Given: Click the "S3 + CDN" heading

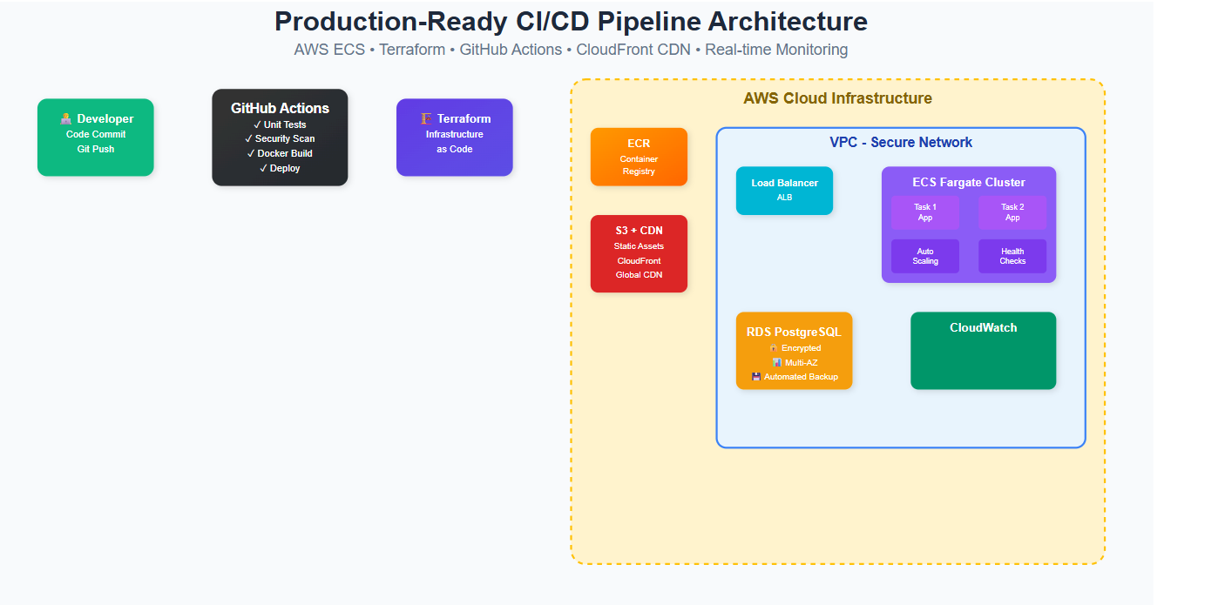Looking at the screenshot, I should coord(639,230).
